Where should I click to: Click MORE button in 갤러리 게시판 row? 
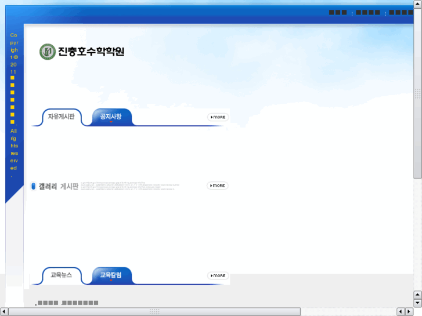(218, 186)
